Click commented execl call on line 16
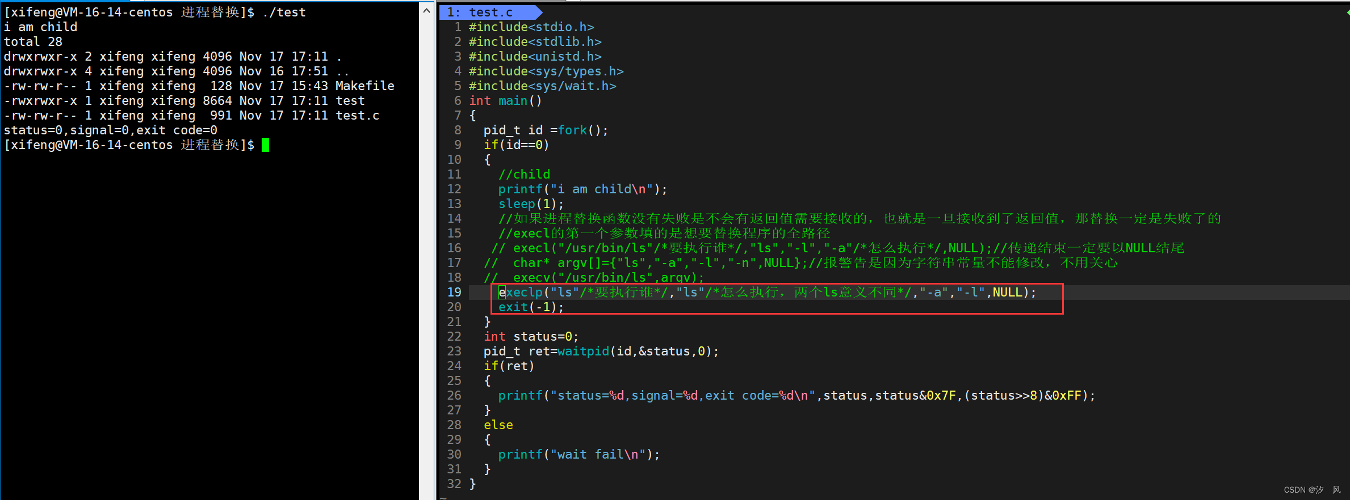The height and width of the screenshot is (500, 1350). pyautogui.click(x=837, y=248)
